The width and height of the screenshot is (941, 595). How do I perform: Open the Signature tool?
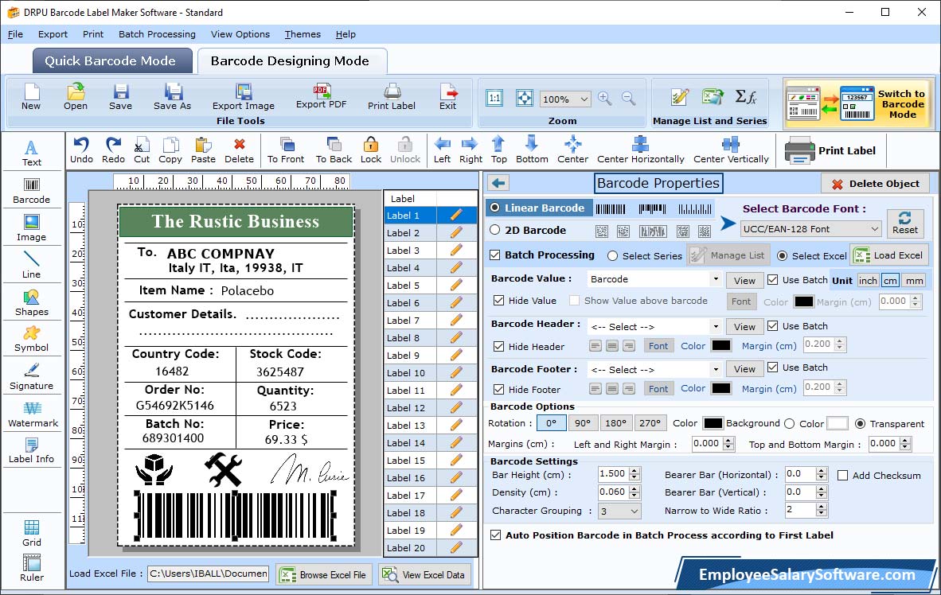(31, 377)
